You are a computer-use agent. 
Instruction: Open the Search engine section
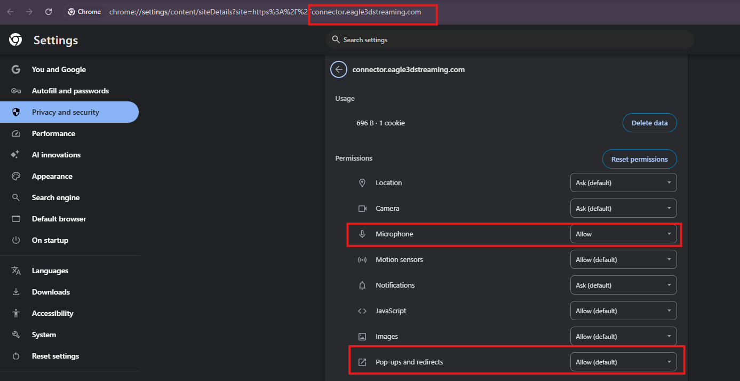pos(69,197)
